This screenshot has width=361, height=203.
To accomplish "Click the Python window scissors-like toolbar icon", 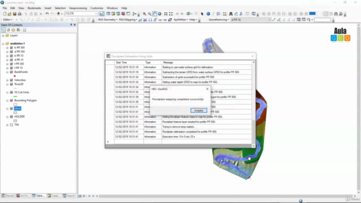I will [134, 14].
